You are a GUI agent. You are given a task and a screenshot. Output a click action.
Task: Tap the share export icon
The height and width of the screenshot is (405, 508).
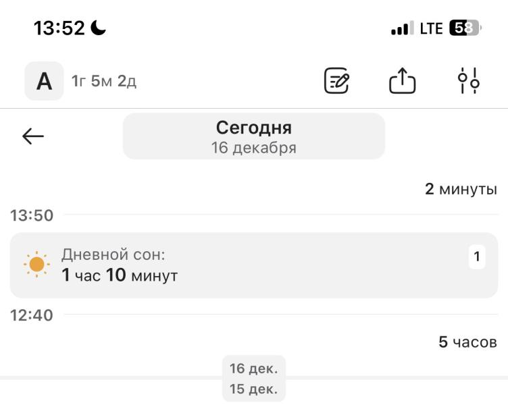403,82
